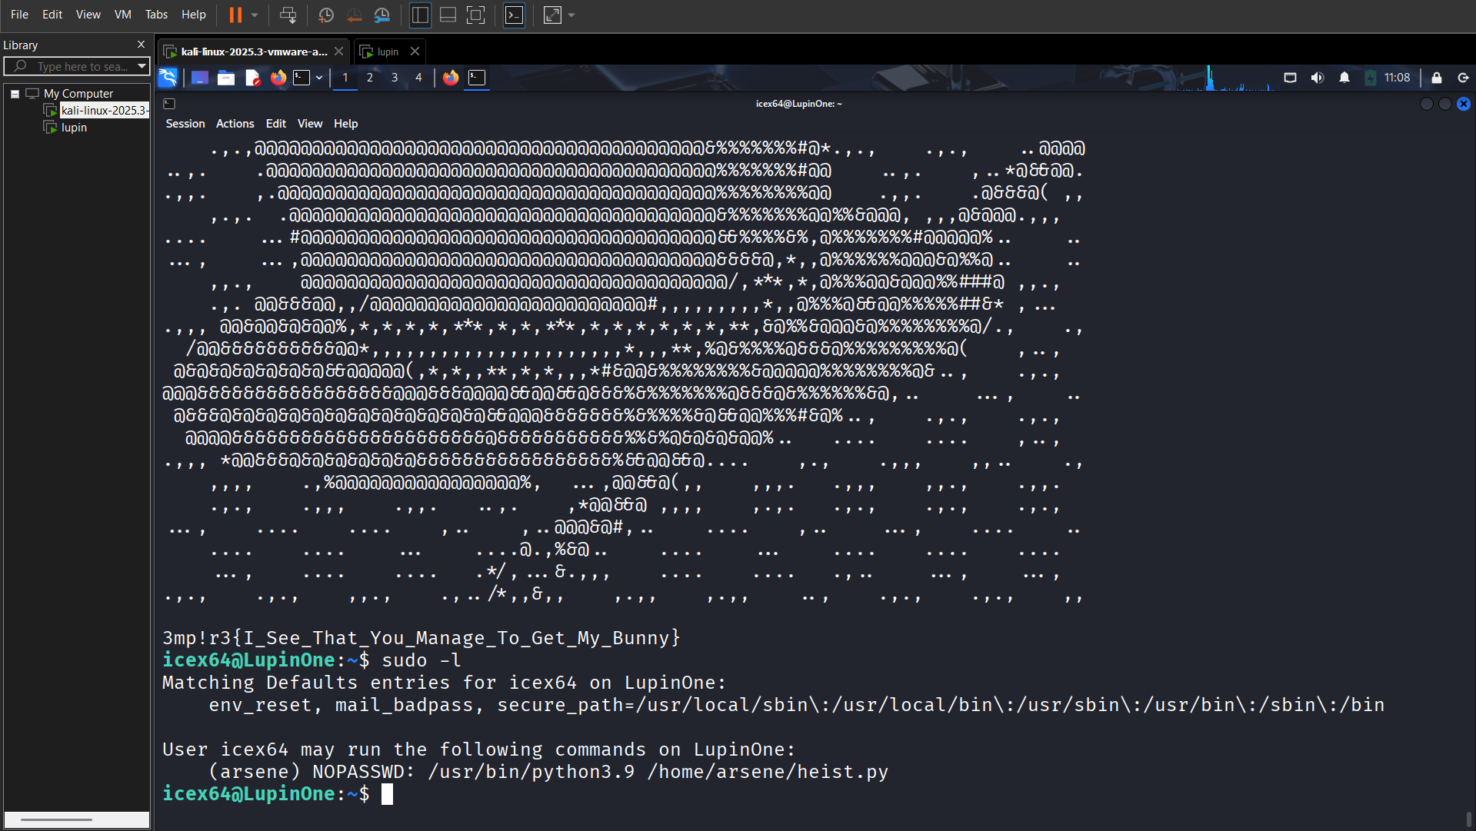The height and width of the screenshot is (831, 1476).
Task: Toggle the thumbnail bar view button
Action: click(448, 15)
